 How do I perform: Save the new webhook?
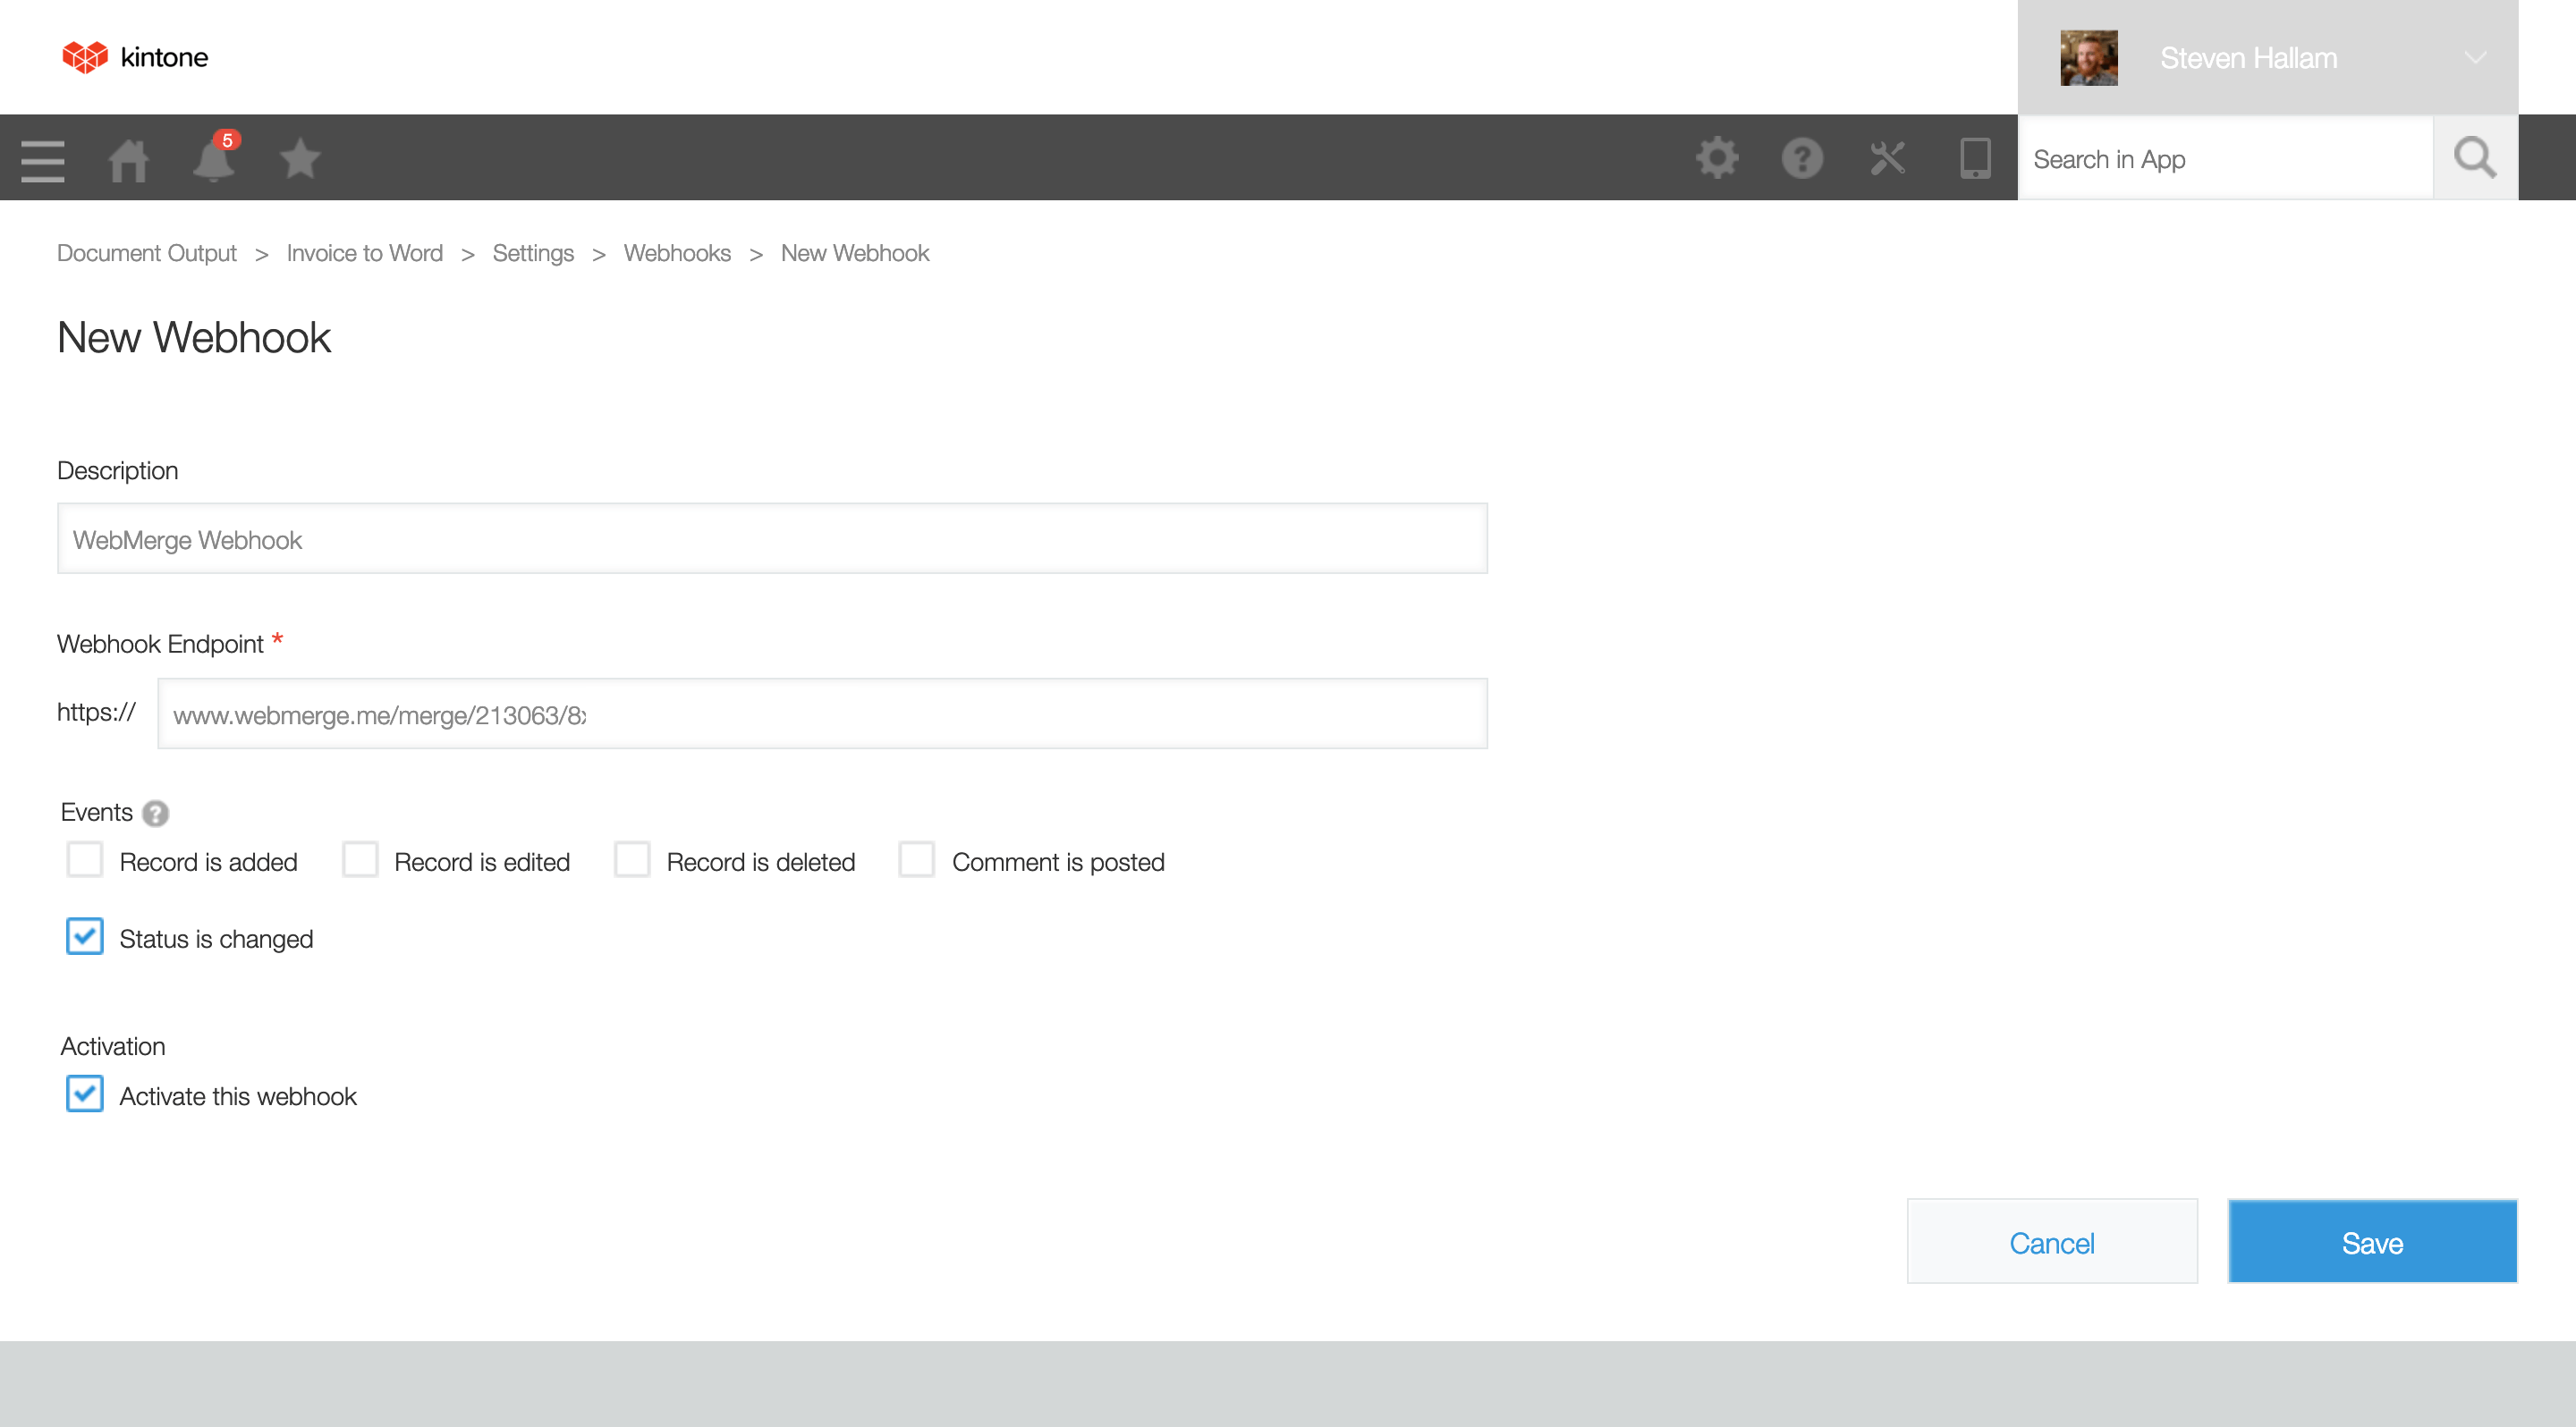click(2372, 1241)
